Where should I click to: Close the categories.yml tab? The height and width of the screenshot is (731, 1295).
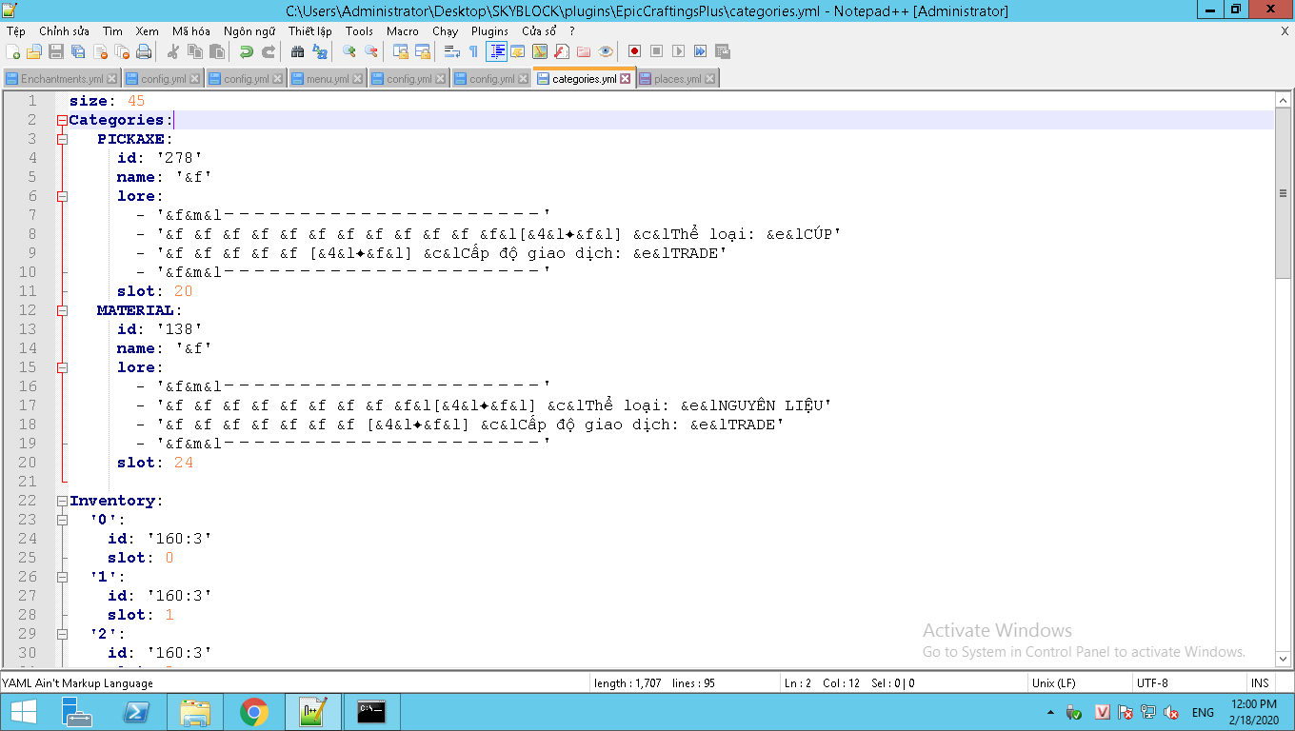click(x=626, y=79)
